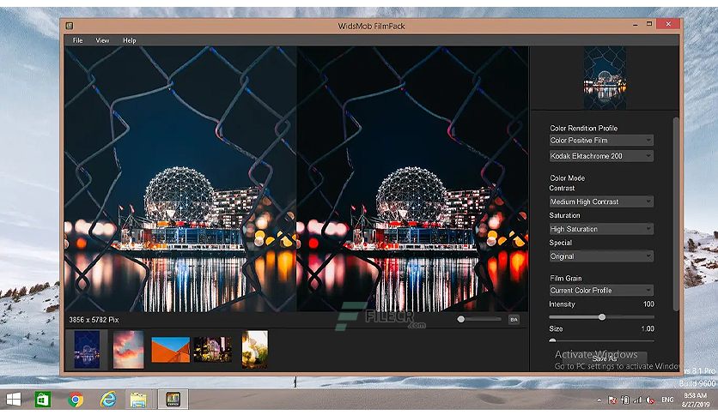Image resolution: width=718 pixels, height=415 pixels.
Task: Adjust the Film Grain Intensity slider
Action: click(x=601, y=316)
